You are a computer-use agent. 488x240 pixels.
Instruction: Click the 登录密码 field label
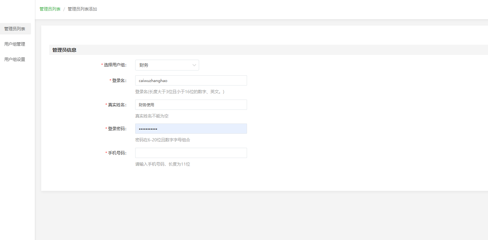pyautogui.click(x=117, y=129)
